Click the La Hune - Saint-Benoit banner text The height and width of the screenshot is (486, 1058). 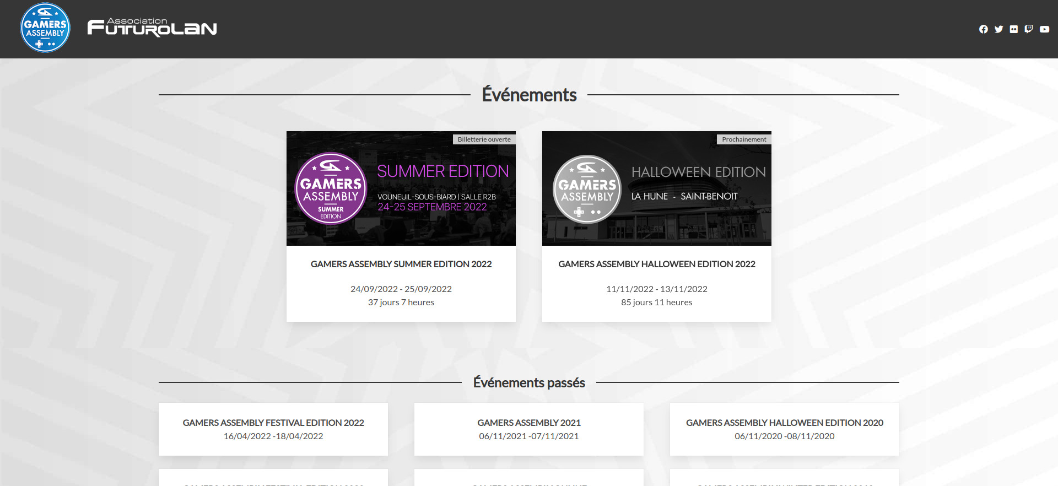pyautogui.click(x=684, y=196)
